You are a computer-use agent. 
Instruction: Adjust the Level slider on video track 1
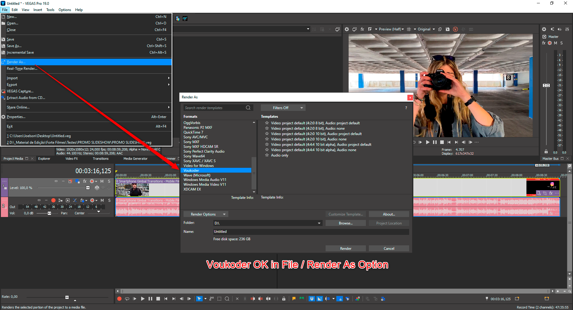(x=88, y=188)
